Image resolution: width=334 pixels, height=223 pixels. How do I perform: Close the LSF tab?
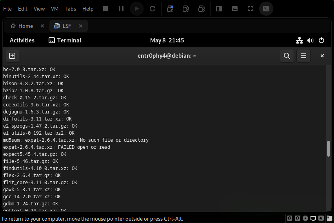click(x=81, y=26)
